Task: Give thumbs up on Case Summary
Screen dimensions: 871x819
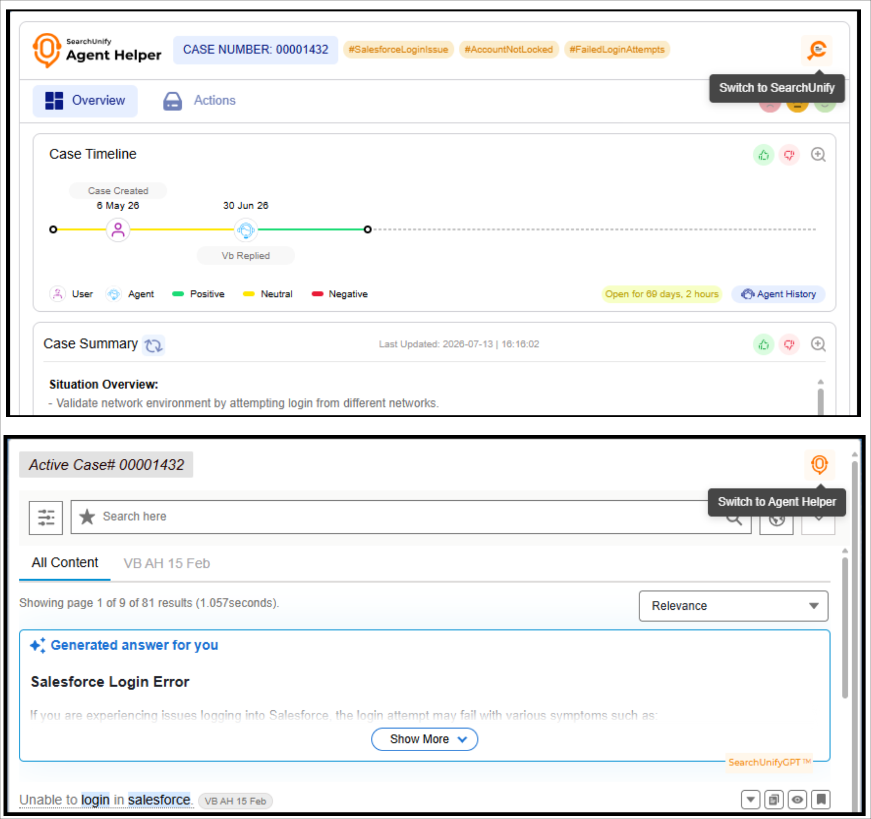Action: tap(764, 345)
